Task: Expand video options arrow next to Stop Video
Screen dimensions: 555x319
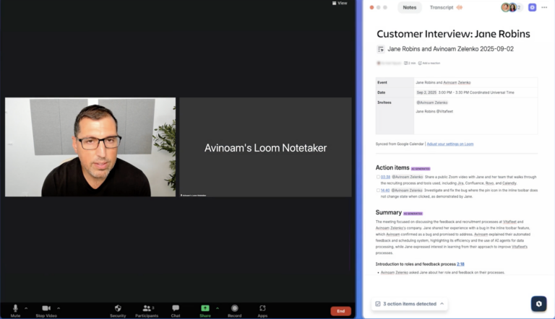Action: point(59,307)
